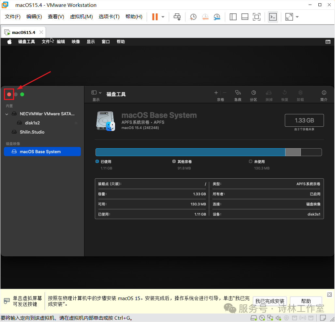Dismiss the yellow install hint bar
The height and width of the screenshot is (322, 335).
pos(329,295)
